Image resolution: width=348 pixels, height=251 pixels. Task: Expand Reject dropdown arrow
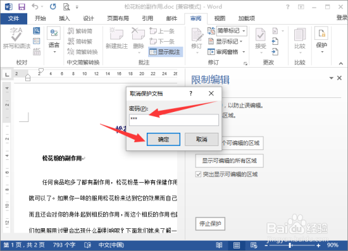[x=283, y=31]
